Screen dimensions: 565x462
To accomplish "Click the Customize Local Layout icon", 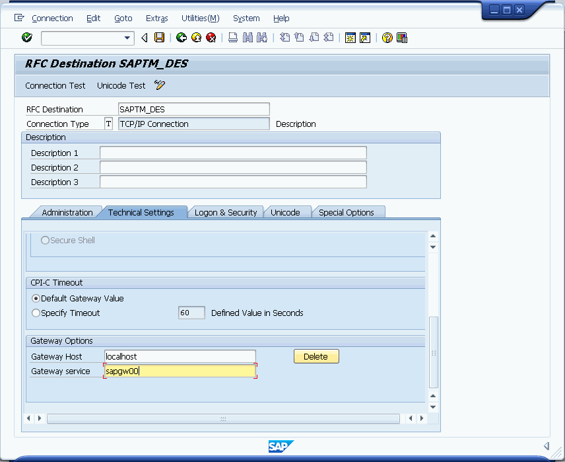I will (x=402, y=38).
